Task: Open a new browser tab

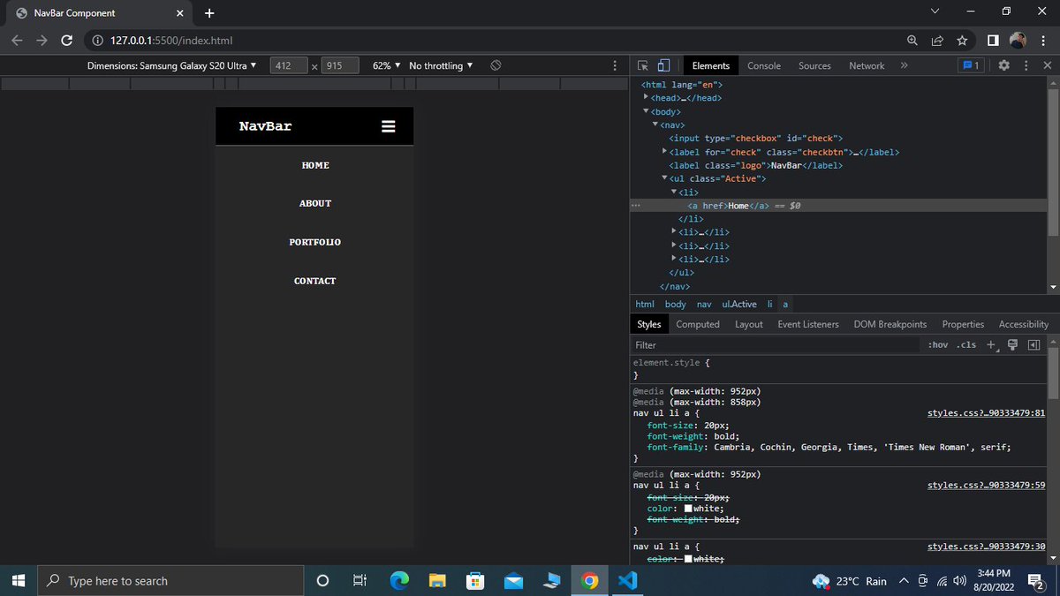Action: tap(209, 13)
